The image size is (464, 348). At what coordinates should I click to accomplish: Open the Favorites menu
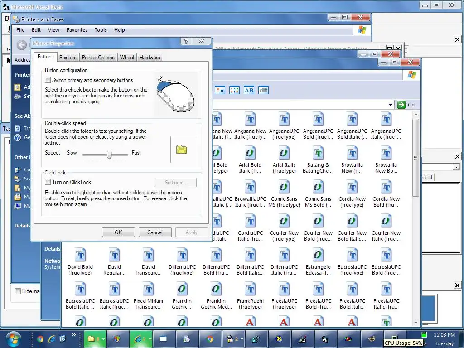tap(77, 30)
